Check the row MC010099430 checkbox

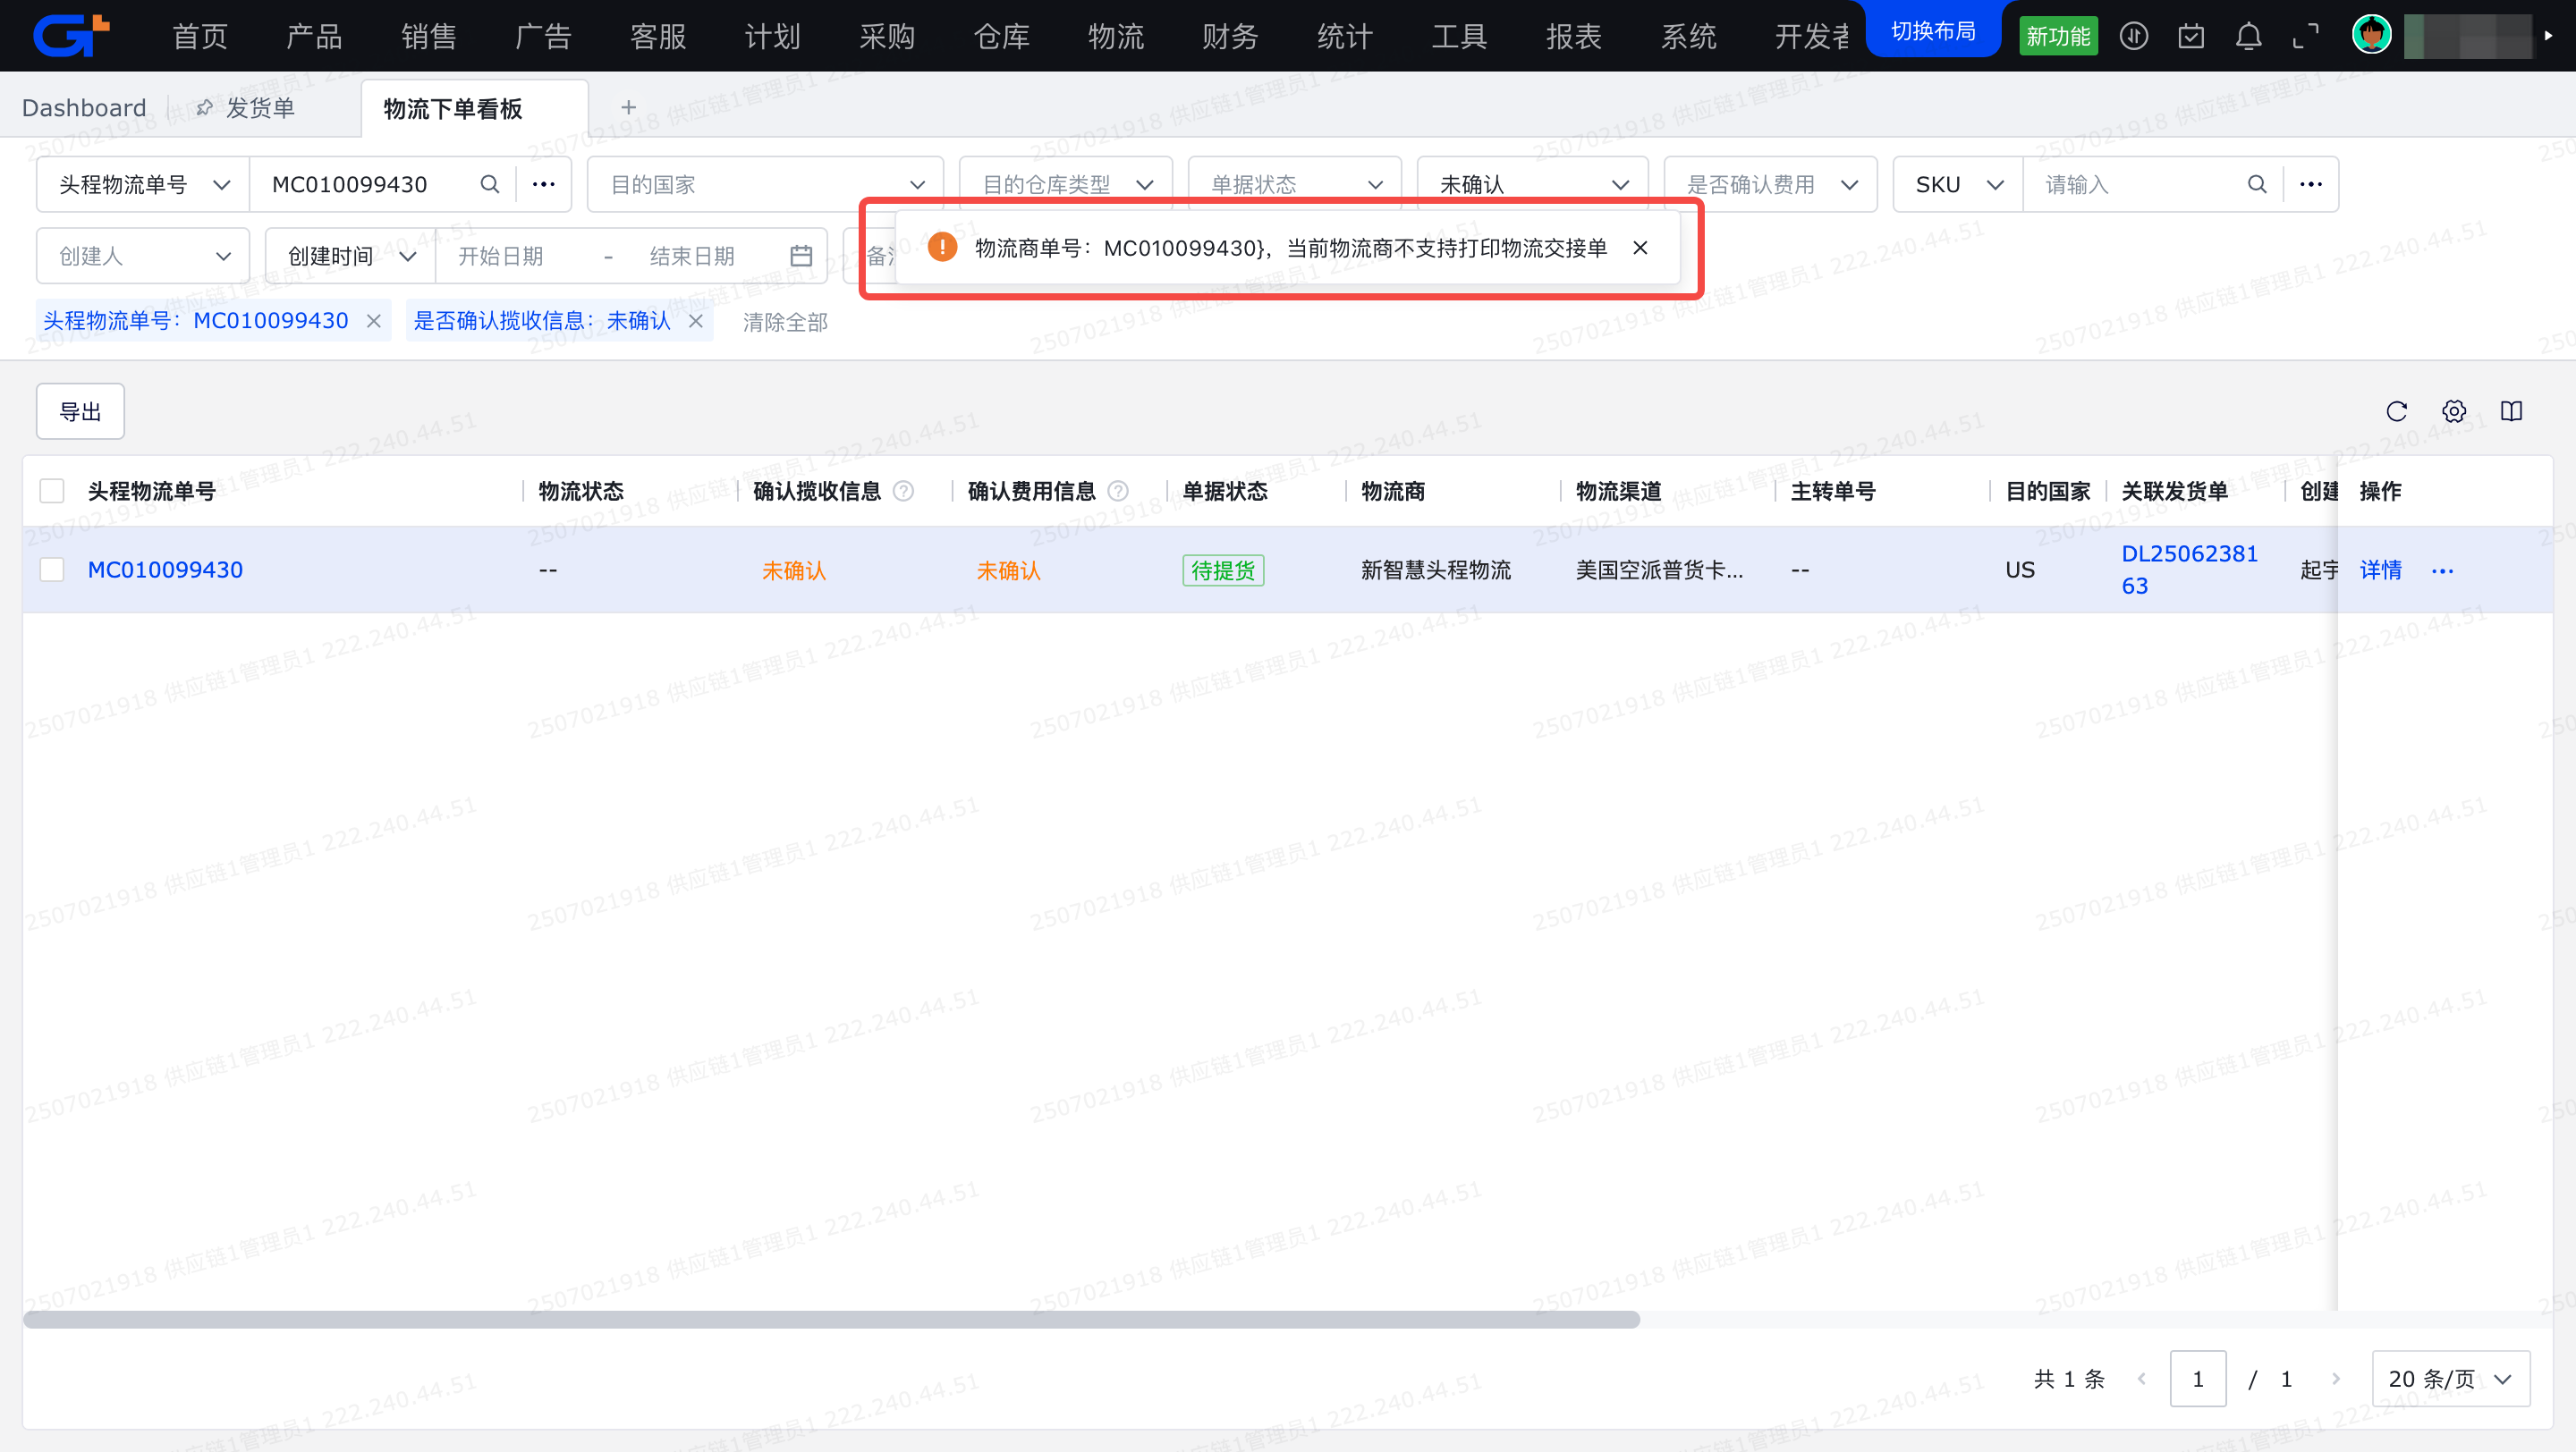point(52,570)
